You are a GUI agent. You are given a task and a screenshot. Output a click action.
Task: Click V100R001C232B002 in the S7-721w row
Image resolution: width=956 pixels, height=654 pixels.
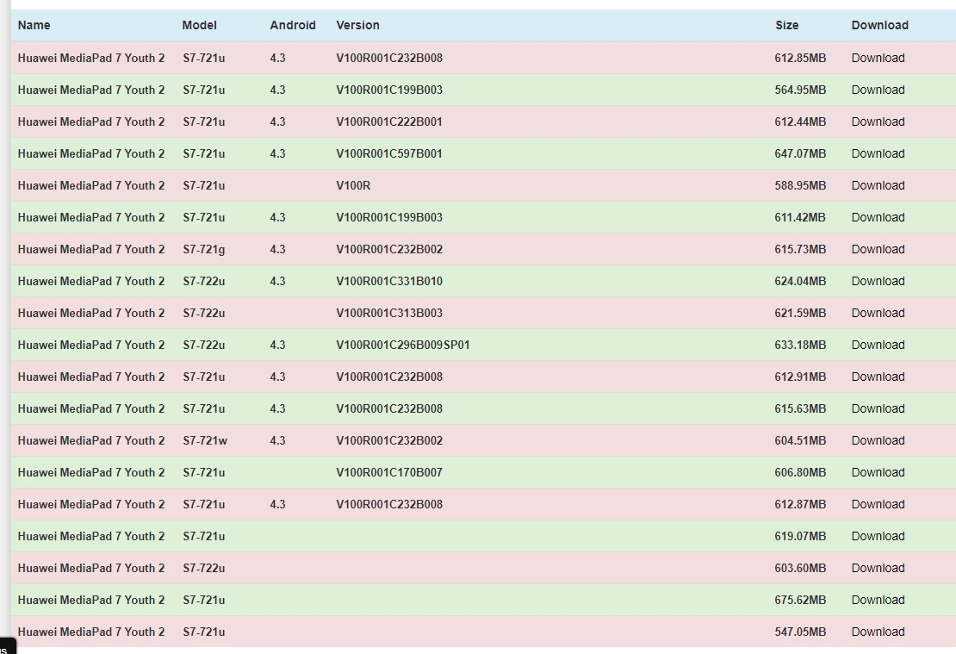click(x=389, y=440)
